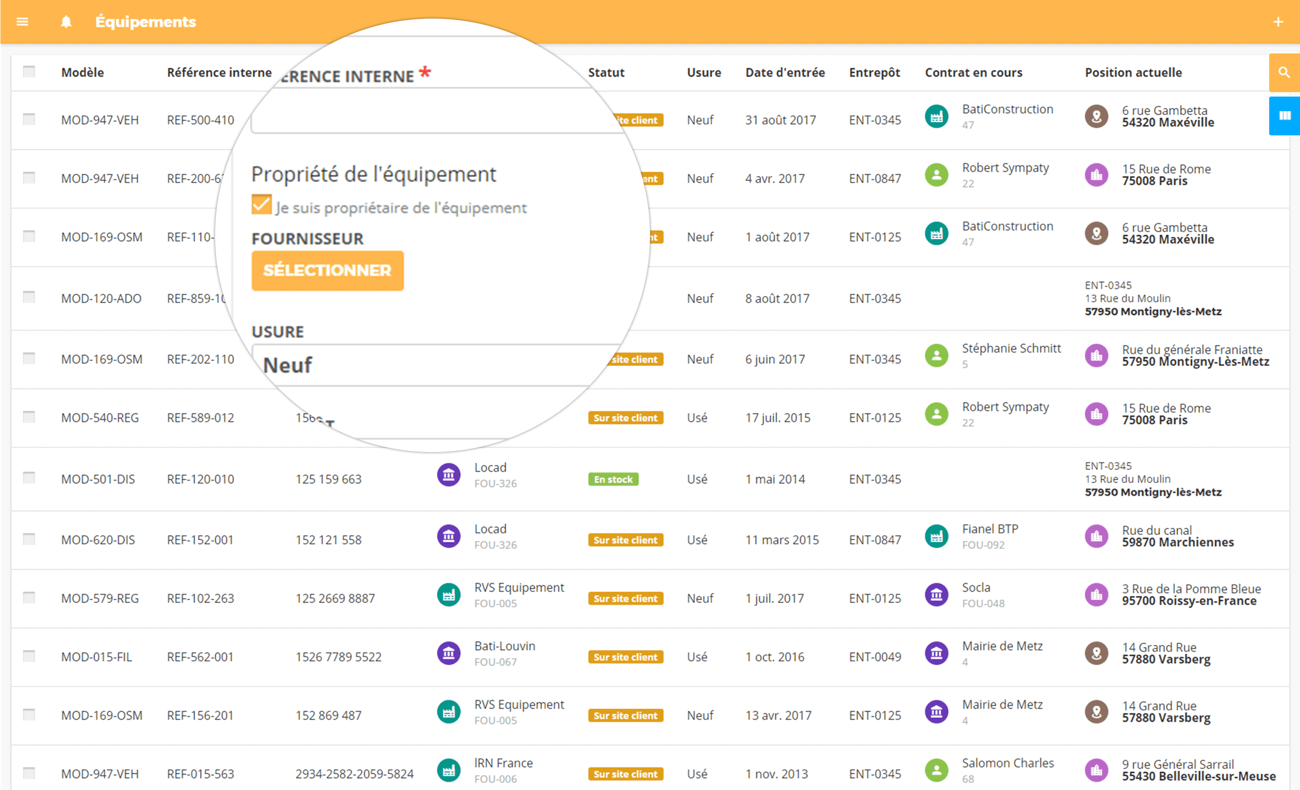The image size is (1300, 790).
Task: Click the SÉLECTIONNER supplier button
Action: point(328,270)
